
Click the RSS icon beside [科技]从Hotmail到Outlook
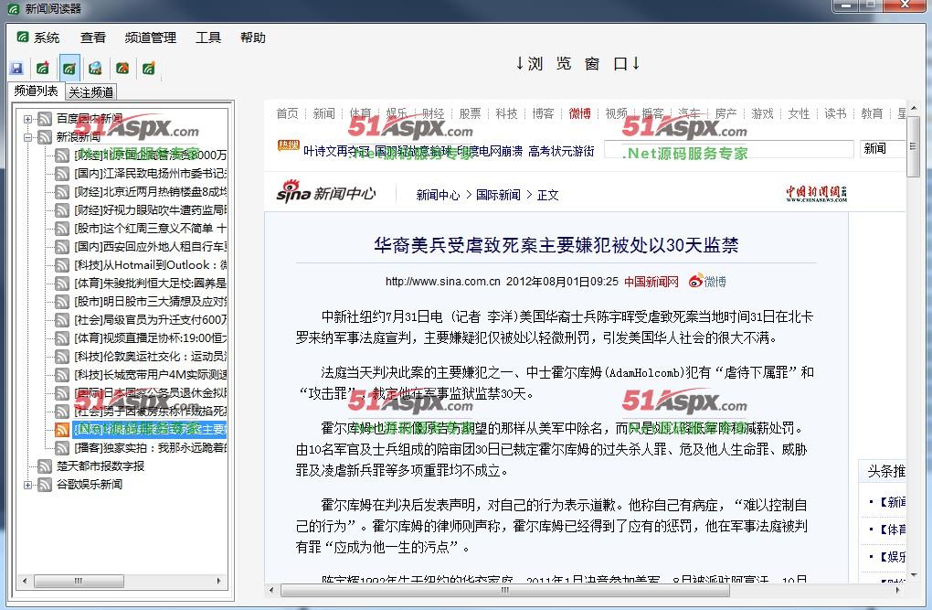(62, 265)
